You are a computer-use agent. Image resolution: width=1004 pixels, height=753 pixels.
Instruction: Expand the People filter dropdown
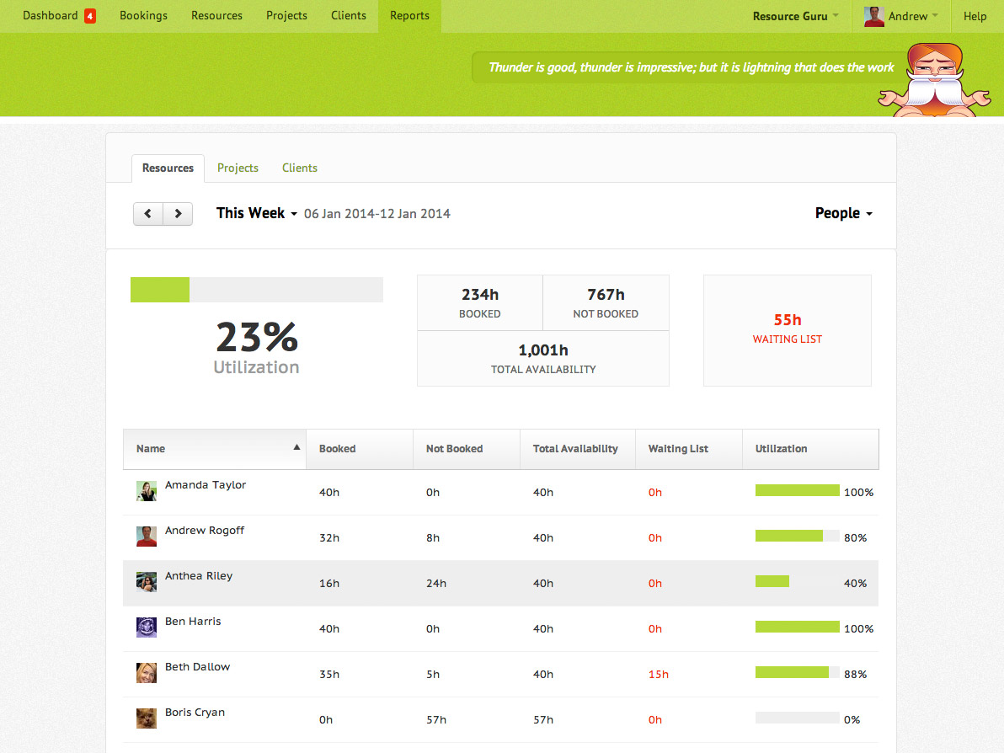pos(843,214)
